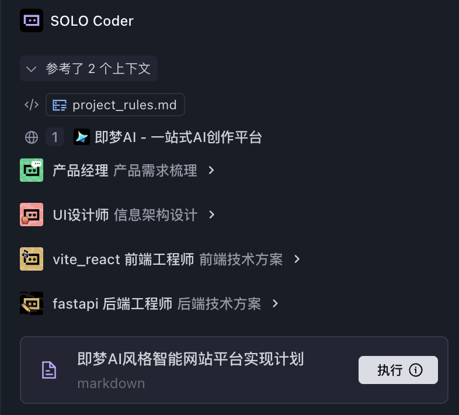The width and height of the screenshot is (459, 415).
Task: Click the 产品经理 green agent avatar
Action: pos(32,170)
